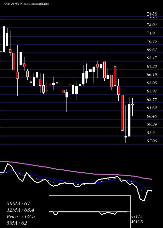Click the 60.48 price axis label
163x228 pixels.
(152, 116)
